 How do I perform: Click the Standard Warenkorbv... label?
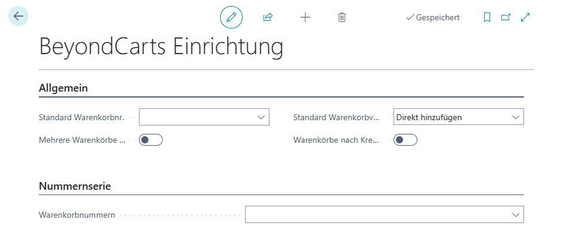click(x=336, y=117)
